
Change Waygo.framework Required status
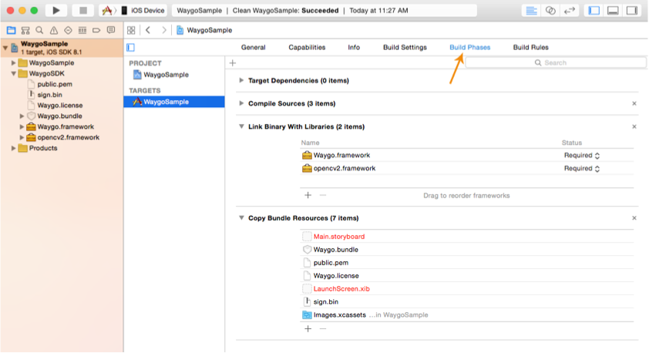[582, 156]
